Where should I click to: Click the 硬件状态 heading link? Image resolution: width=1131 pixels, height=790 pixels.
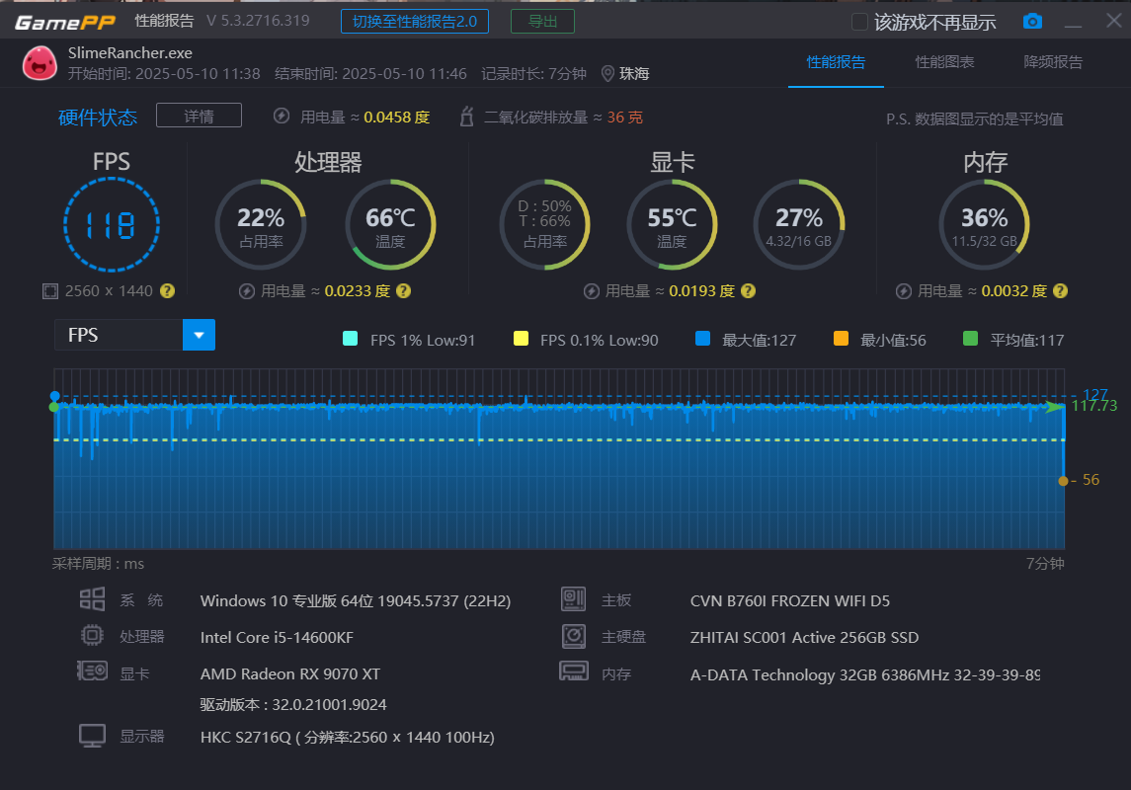click(98, 118)
